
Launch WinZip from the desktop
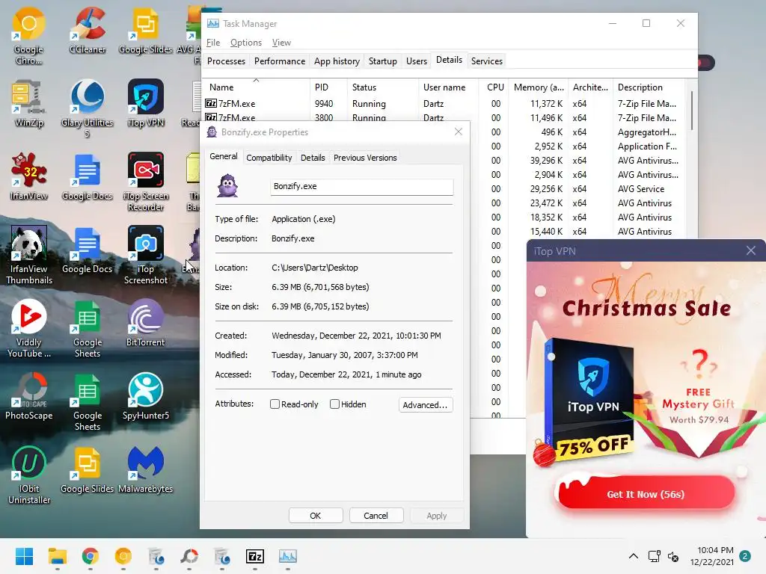click(28, 103)
